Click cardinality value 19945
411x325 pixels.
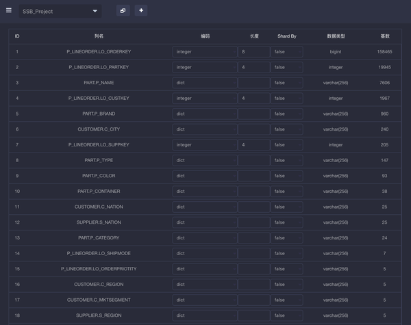(384, 67)
